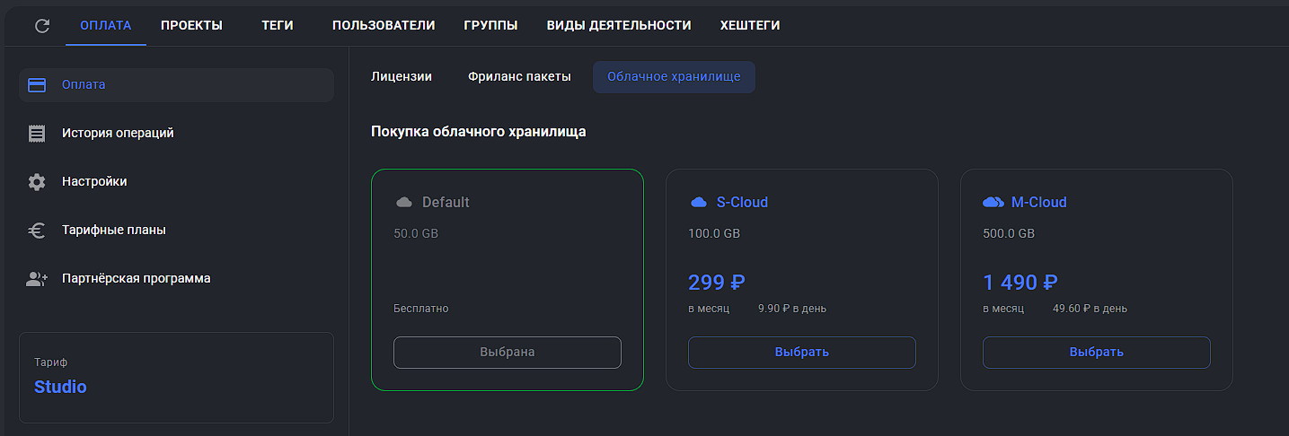1289x436 pixels.
Task: Click the Выбрана button on Default plan
Action: click(x=508, y=353)
